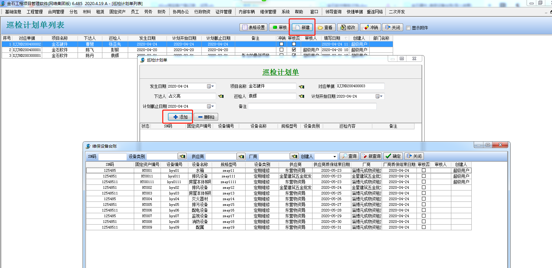Click 确定 in the 维保设备台账 window

point(393,156)
